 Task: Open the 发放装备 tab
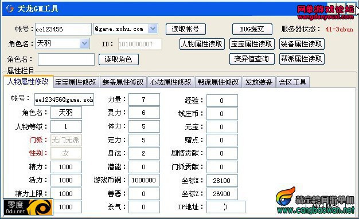(259, 82)
